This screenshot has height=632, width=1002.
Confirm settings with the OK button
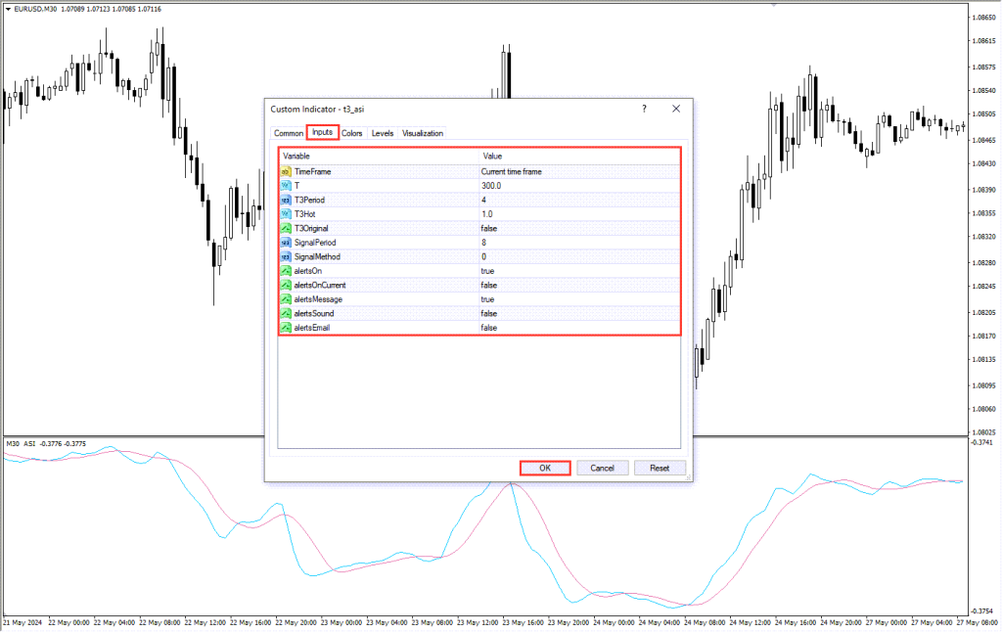click(545, 469)
